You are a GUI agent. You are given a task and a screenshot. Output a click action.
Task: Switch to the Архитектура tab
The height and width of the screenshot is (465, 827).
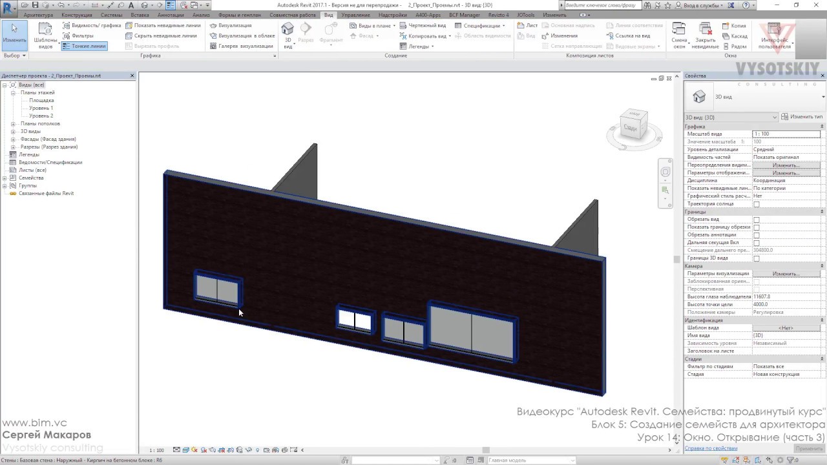tap(38, 15)
